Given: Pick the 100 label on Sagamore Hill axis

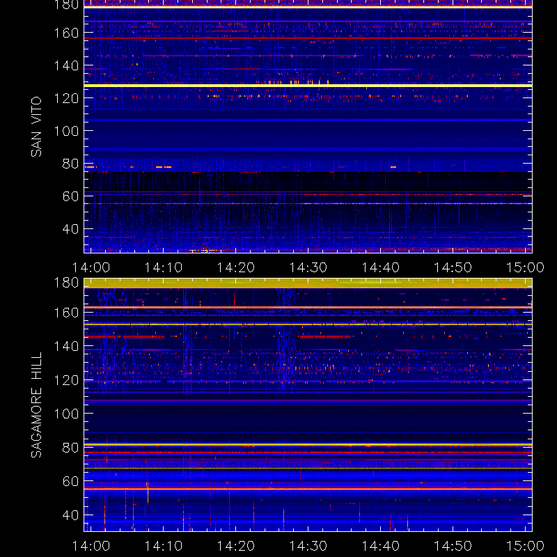Looking at the screenshot, I should [x=66, y=414].
